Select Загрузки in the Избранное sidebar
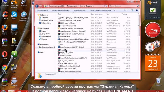 coord(45,18)
